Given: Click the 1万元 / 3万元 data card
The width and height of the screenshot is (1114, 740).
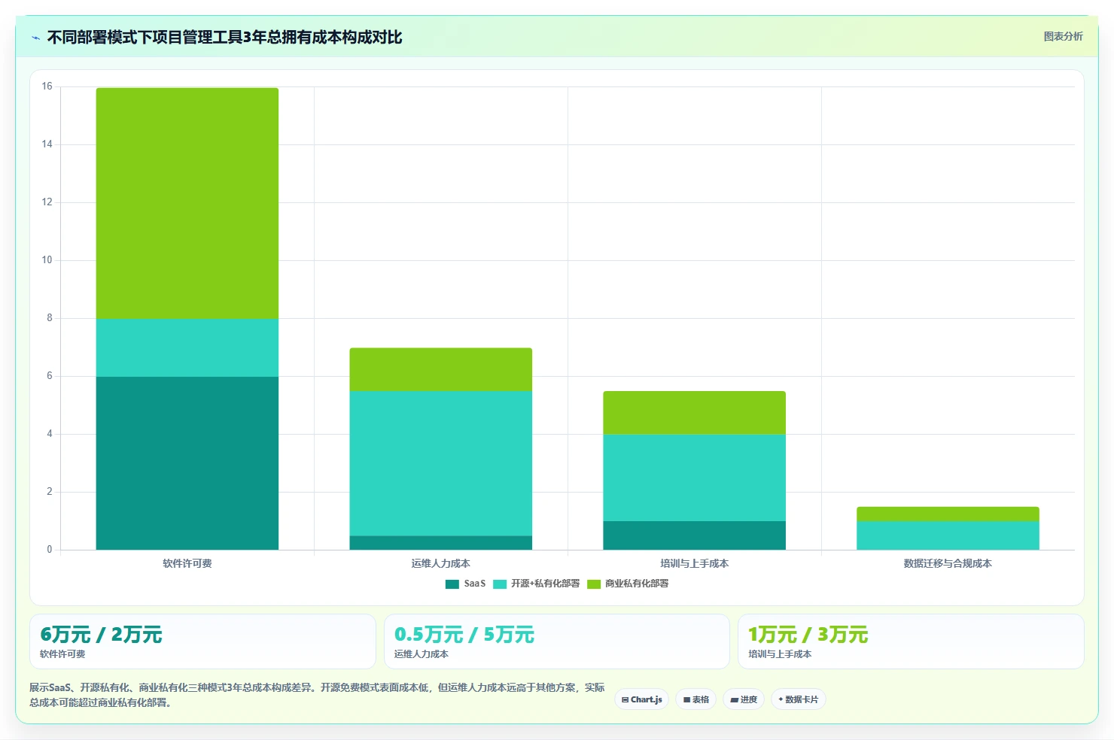Looking at the screenshot, I should click(911, 641).
